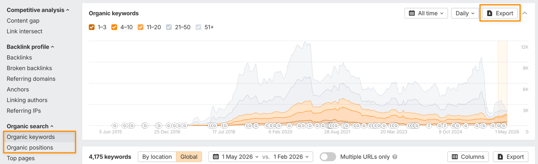Select the Global tab
Screen dimensions: 538x164
(x=189, y=157)
